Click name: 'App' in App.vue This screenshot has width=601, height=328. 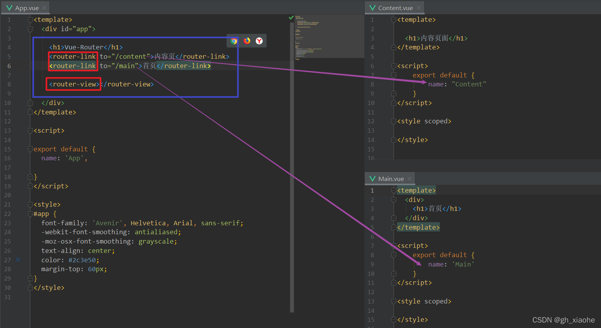(64, 158)
